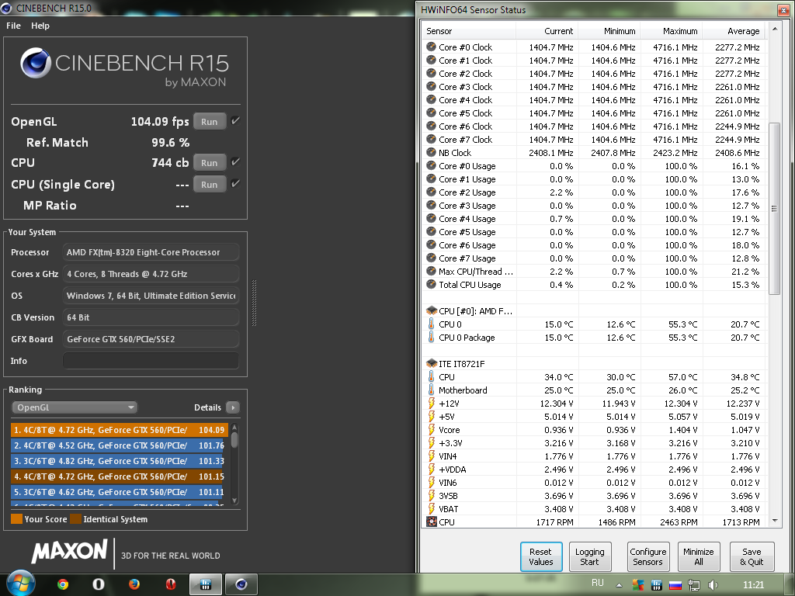Click the Maximum column header

click(x=672, y=31)
